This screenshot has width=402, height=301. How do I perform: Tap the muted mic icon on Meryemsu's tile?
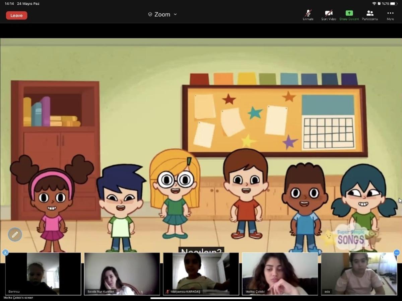pyautogui.click(x=167, y=292)
